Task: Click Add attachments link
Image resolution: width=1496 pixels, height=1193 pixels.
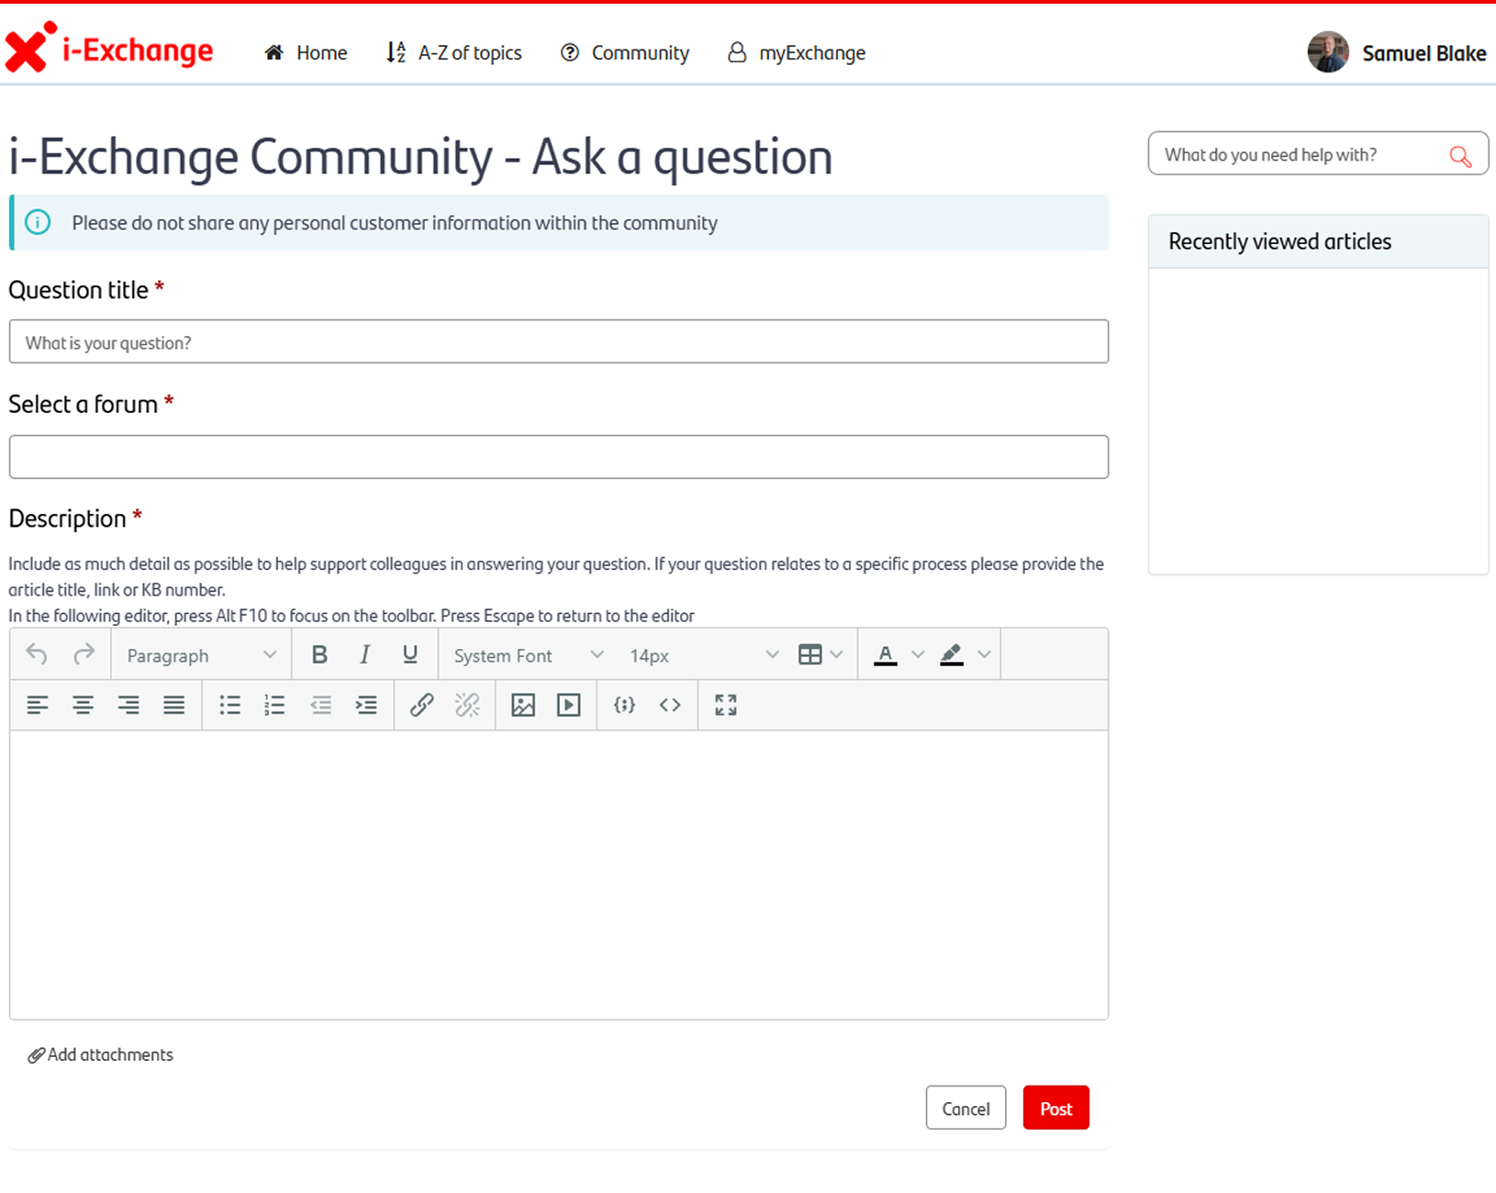Action: (100, 1054)
